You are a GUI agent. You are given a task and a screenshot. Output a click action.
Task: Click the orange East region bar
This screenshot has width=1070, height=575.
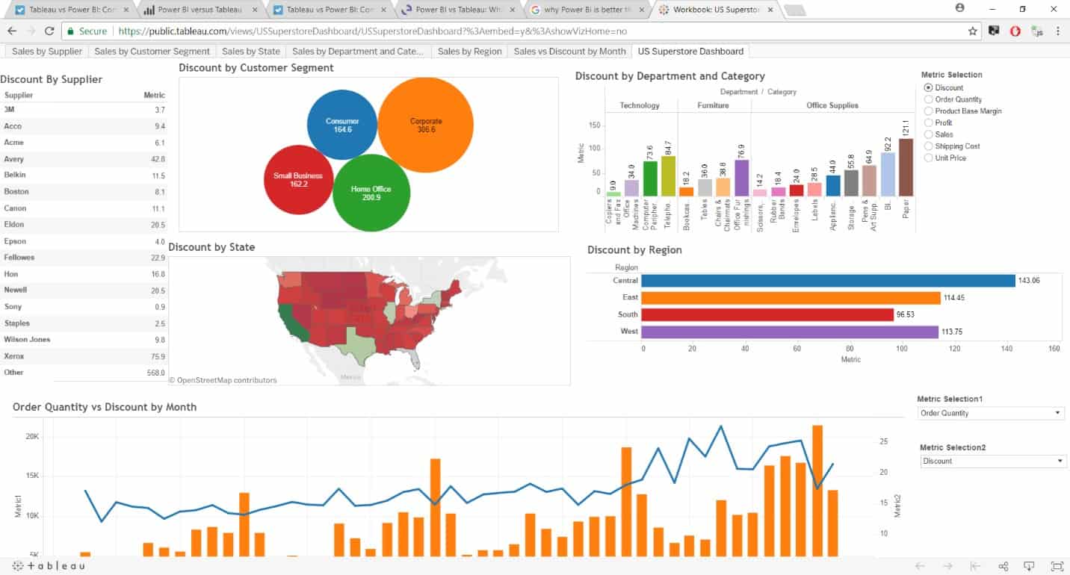click(x=791, y=298)
